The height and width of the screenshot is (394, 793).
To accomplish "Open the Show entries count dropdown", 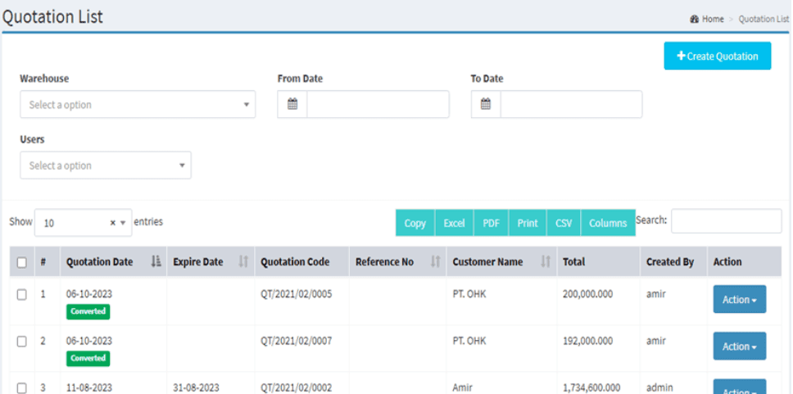I will pyautogui.click(x=84, y=223).
